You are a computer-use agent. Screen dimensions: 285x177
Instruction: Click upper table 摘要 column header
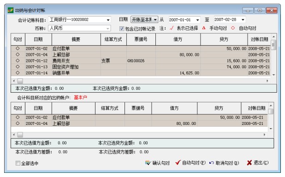(76, 39)
